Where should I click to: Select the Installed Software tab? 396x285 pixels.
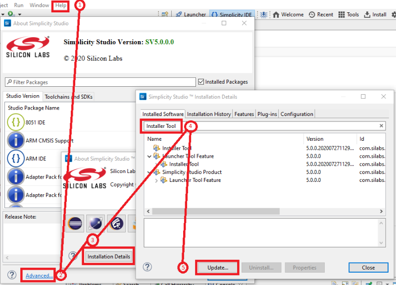coord(163,114)
